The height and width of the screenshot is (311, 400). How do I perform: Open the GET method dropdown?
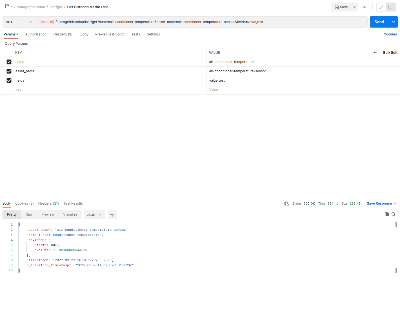19,22
